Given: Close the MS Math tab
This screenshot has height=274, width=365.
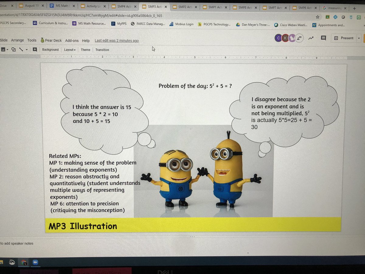Looking at the screenshot, I should [74, 6].
